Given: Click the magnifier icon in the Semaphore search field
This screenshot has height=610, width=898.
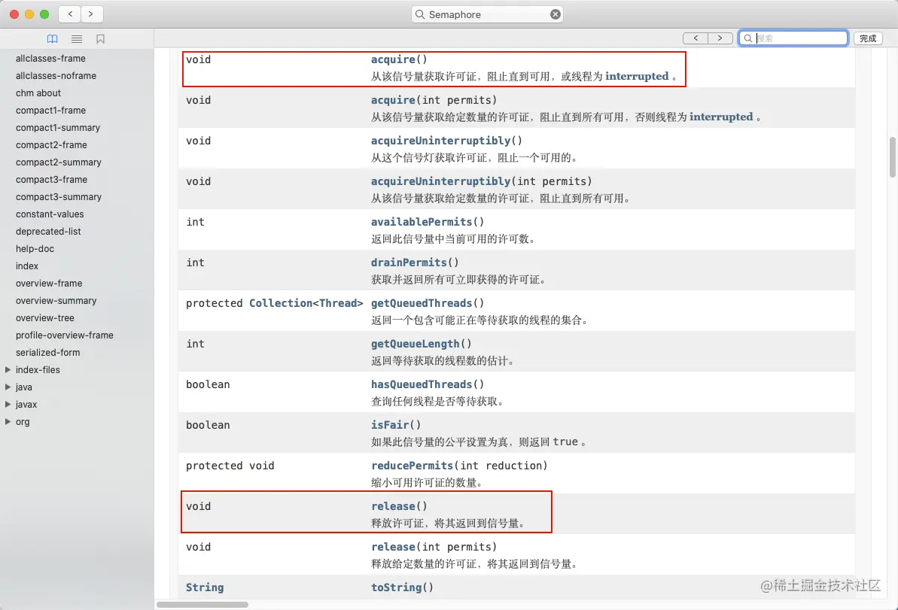Looking at the screenshot, I should (420, 14).
